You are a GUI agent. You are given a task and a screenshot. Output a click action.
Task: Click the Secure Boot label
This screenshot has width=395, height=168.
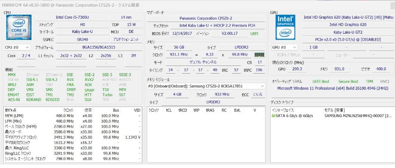[x=348, y=82]
